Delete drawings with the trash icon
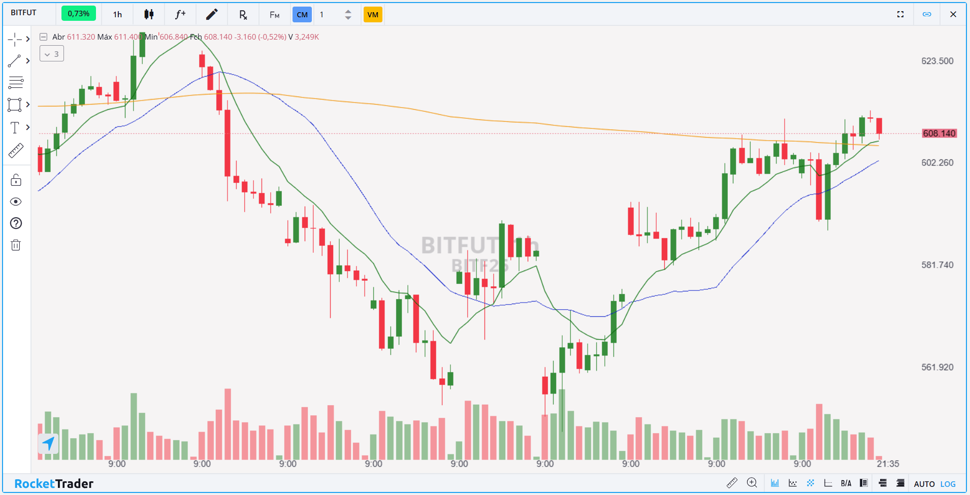The image size is (970, 495). click(x=16, y=245)
